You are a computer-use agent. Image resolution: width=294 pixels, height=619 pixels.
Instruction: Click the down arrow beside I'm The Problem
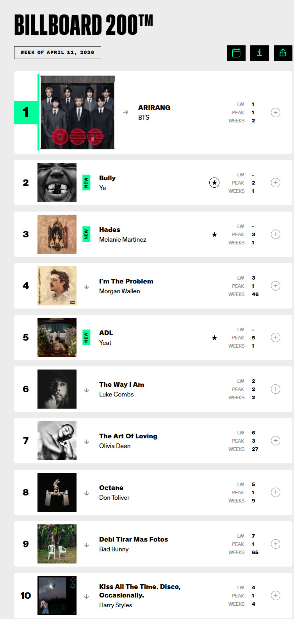pos(87,287)
